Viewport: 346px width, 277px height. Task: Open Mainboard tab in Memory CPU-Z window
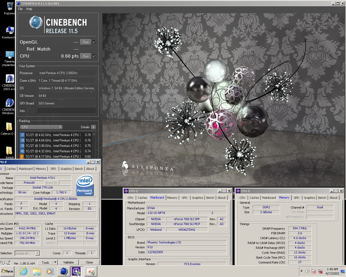(269, 198)
